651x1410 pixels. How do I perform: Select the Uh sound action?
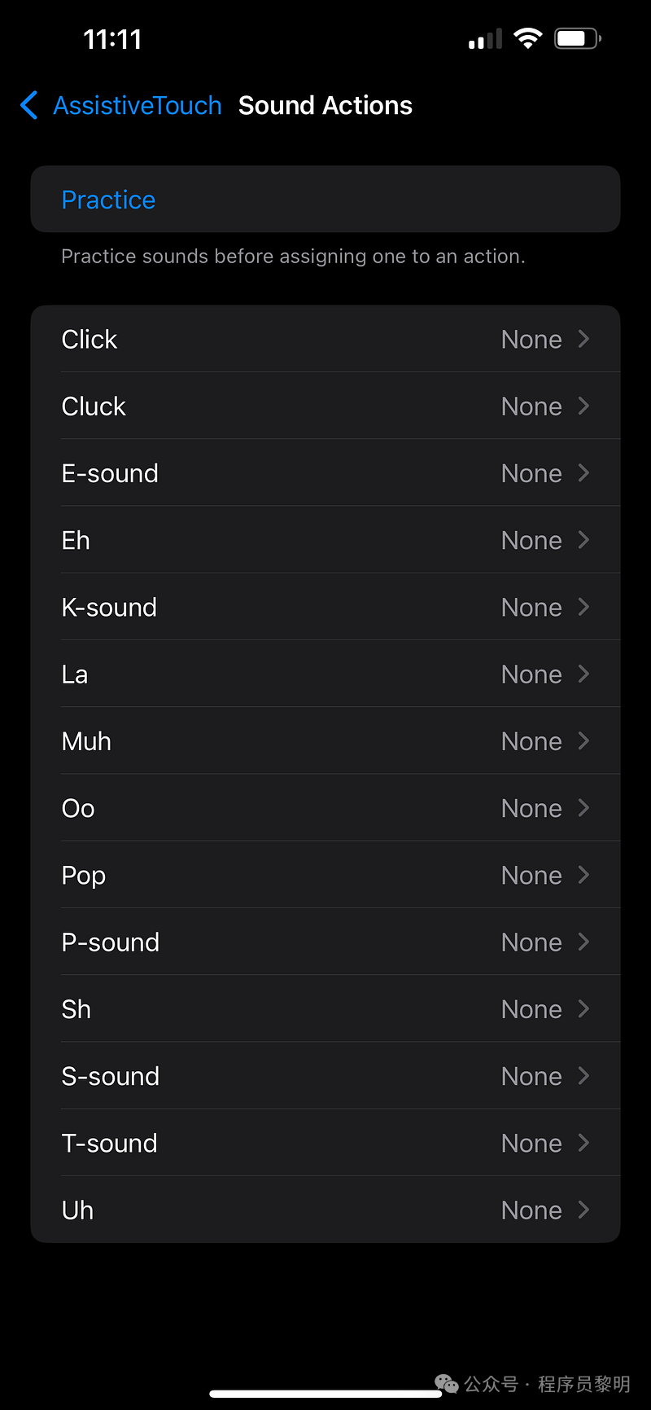325,1210
